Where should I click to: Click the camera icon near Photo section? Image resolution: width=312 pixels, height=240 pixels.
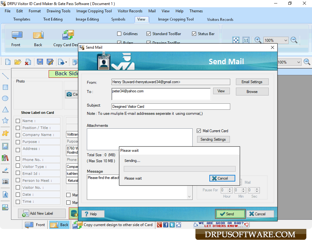[69, 94]
